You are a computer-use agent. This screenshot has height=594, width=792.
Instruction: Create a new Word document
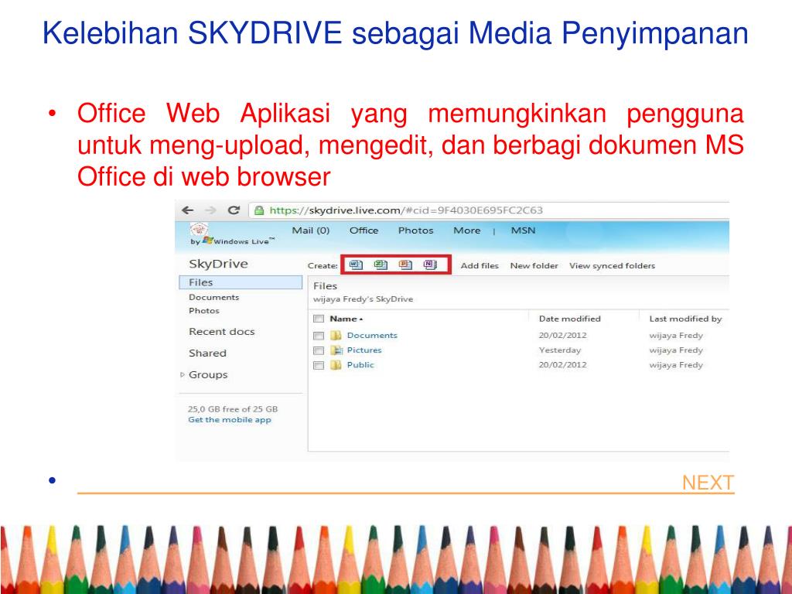(356, 265)
